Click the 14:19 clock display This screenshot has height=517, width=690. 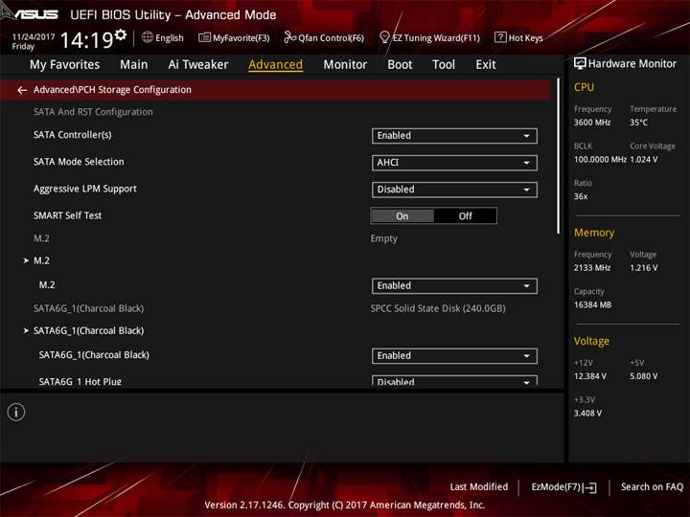point(86,40)
